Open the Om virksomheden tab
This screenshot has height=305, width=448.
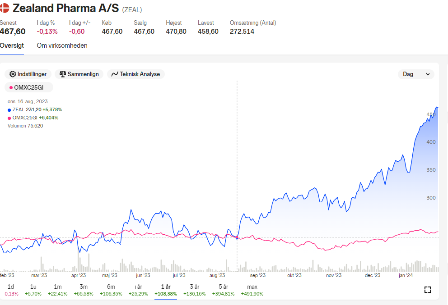coord(62,46)
